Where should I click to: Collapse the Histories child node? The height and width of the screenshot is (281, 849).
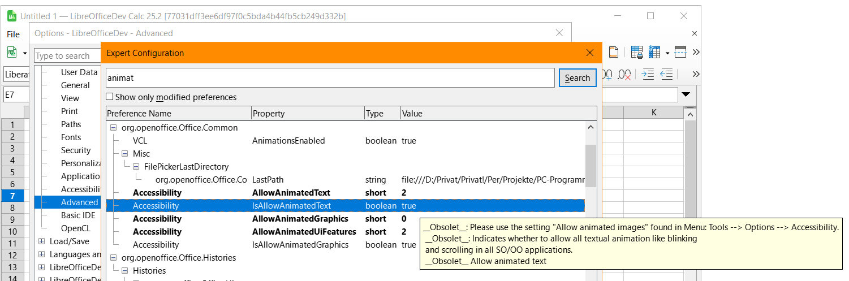(x=124, y=271)
